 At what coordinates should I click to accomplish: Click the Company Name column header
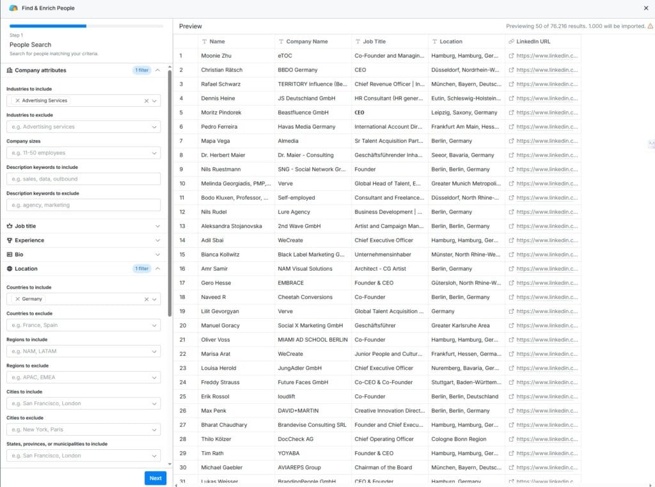pyautogui.click(x=313, y=42)
